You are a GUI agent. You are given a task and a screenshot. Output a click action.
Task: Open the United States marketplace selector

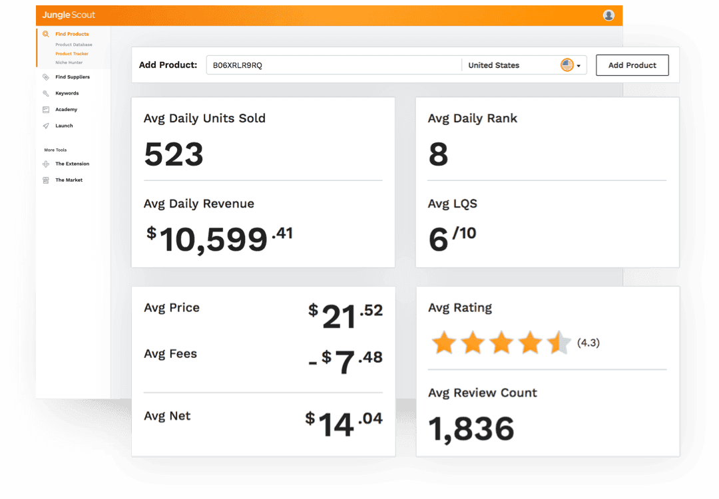point(524,65)
